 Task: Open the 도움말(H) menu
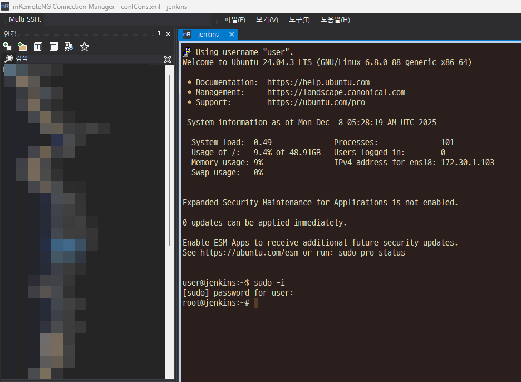335,20
